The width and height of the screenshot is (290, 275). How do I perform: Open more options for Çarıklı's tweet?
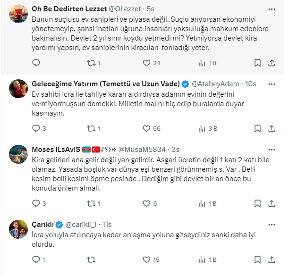coord(272,224)
